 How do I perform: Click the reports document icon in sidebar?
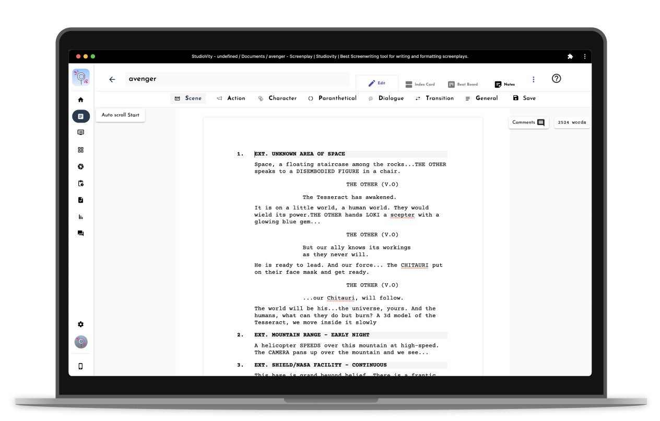tap(81, 200)
